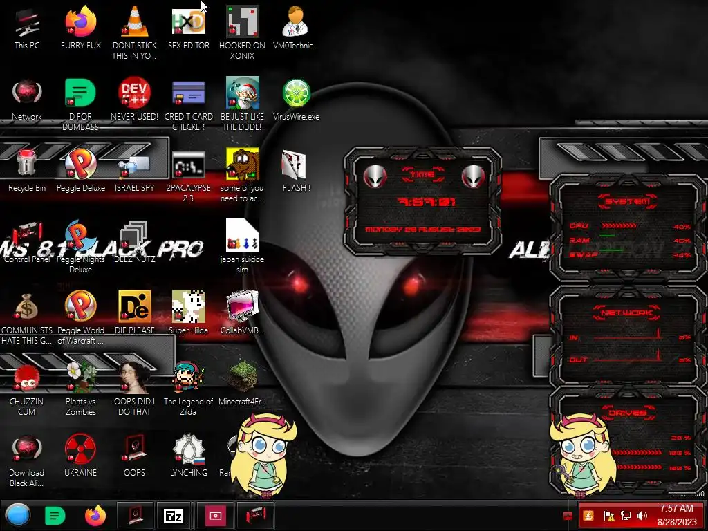Open the Recycle Bin
Screen dimensions: 708x531
[27, 163]
